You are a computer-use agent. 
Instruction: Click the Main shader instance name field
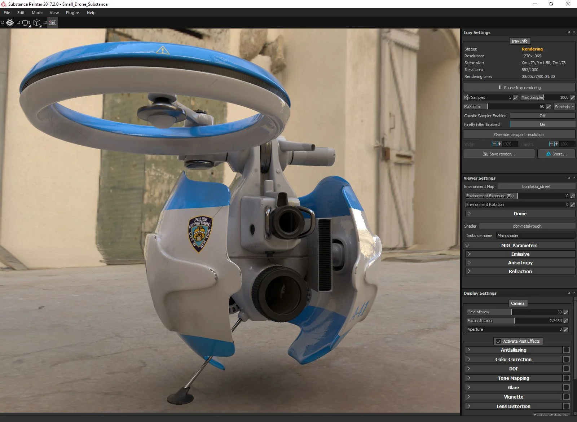tap(536, 236)
